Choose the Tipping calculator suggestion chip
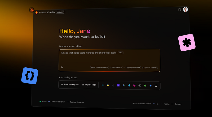 (x=133, y=68)
